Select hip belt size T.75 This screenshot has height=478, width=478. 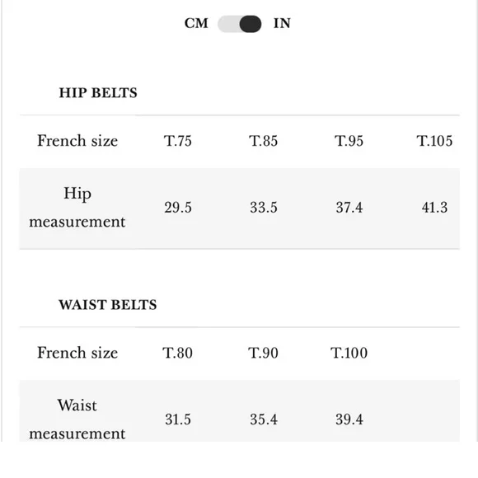[x=178, y=141]
